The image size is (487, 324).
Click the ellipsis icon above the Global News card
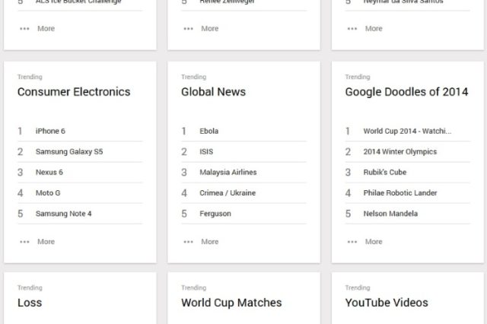coord(188,29)
